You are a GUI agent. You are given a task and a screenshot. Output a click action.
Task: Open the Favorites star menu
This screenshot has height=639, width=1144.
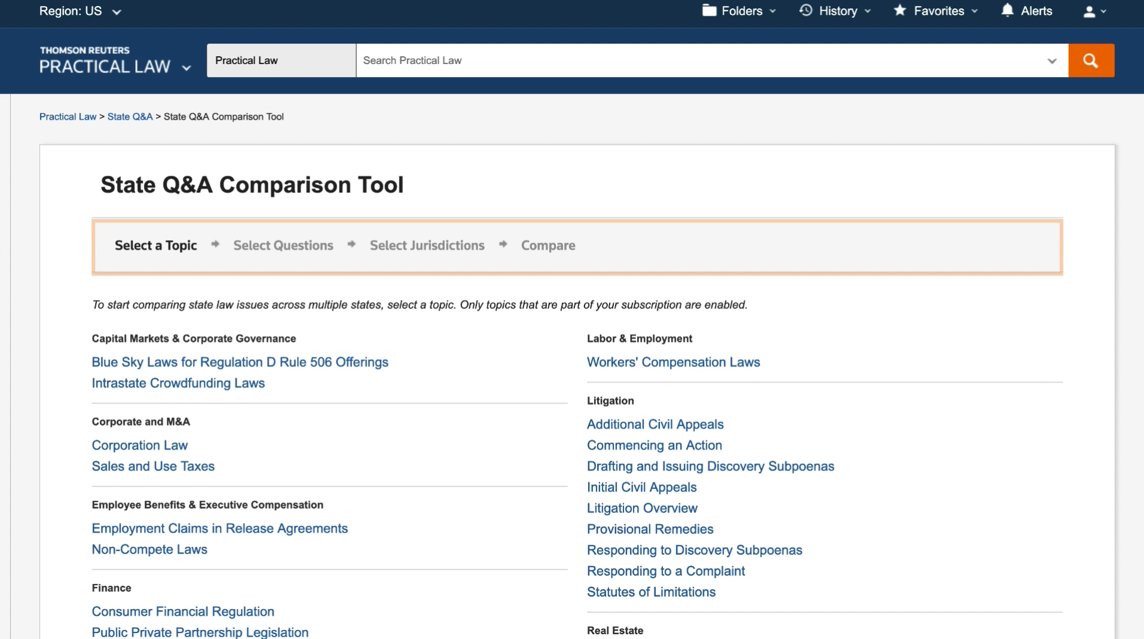(935, 11)
